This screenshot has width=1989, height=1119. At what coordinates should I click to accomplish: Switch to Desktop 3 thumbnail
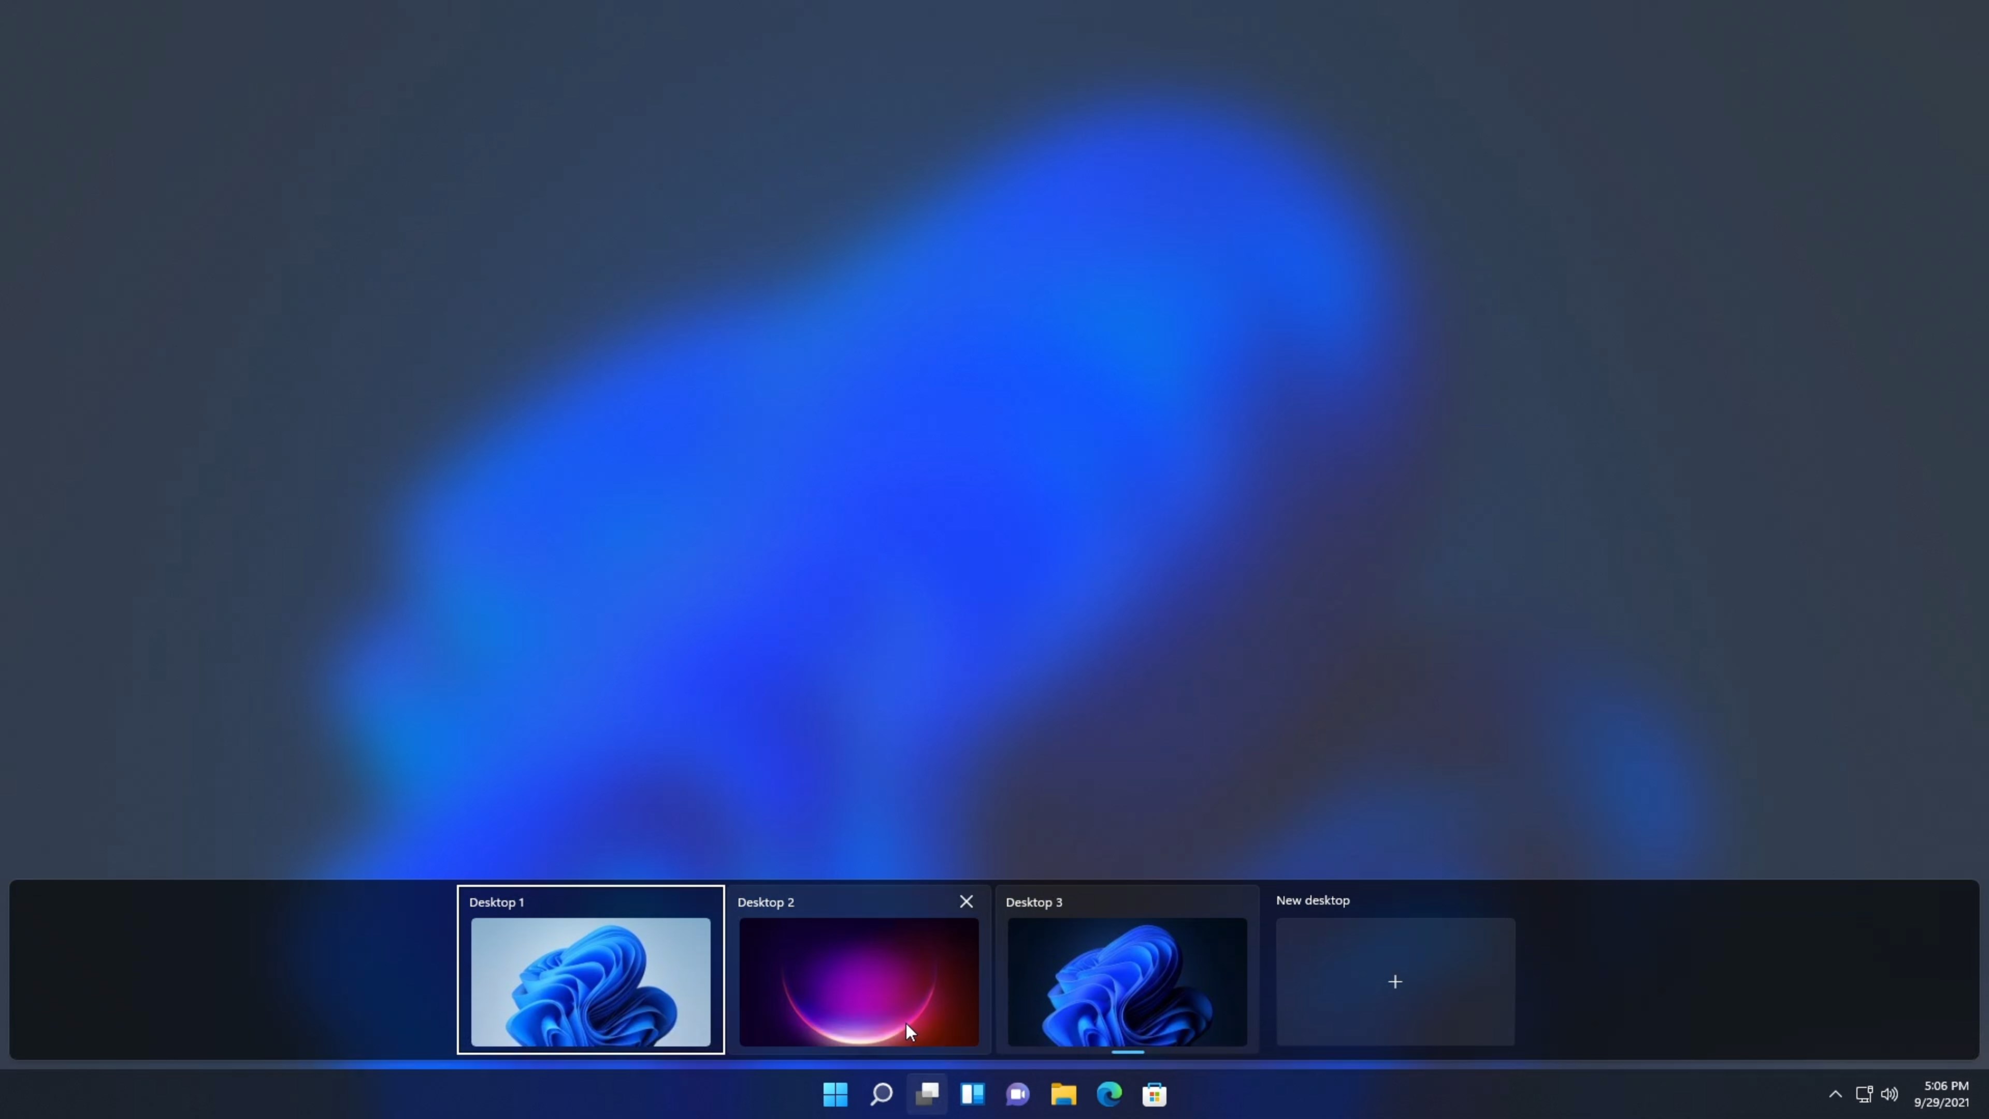(x=1127, y=982)
